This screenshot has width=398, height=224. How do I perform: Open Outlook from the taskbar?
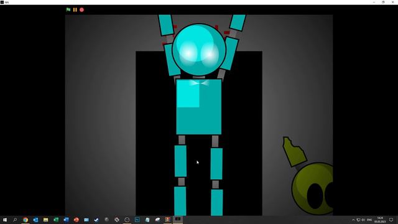[x=35, y=220]
